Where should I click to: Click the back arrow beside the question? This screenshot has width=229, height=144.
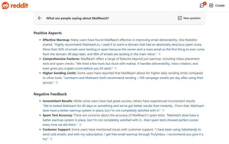pyautogui.click(x=40, y=18)
